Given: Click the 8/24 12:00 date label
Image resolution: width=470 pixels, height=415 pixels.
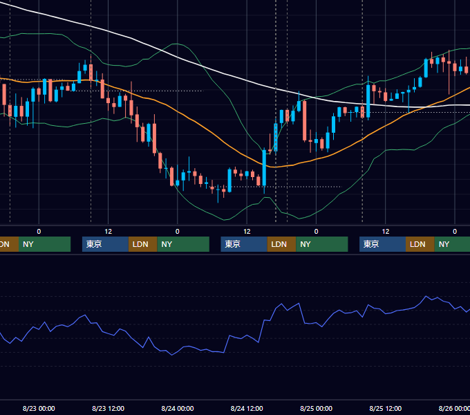Looking at the screenshot, I should 247,408.
